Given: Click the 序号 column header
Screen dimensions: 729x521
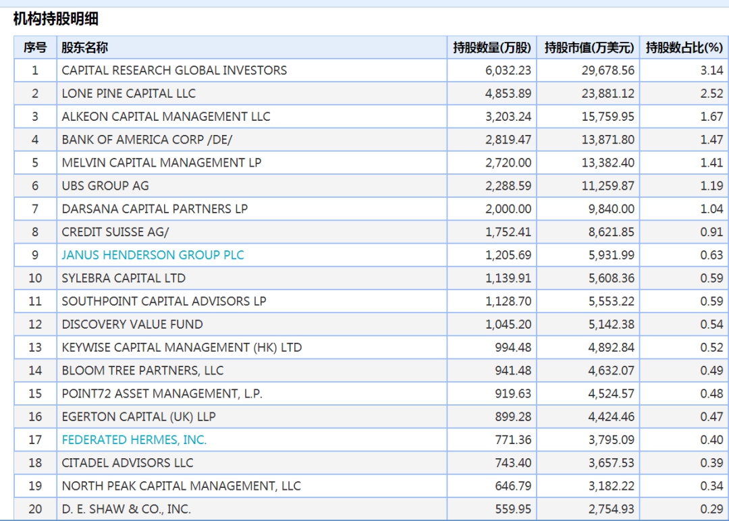Looking at the screenshot, I should click(x=35, y=47).
